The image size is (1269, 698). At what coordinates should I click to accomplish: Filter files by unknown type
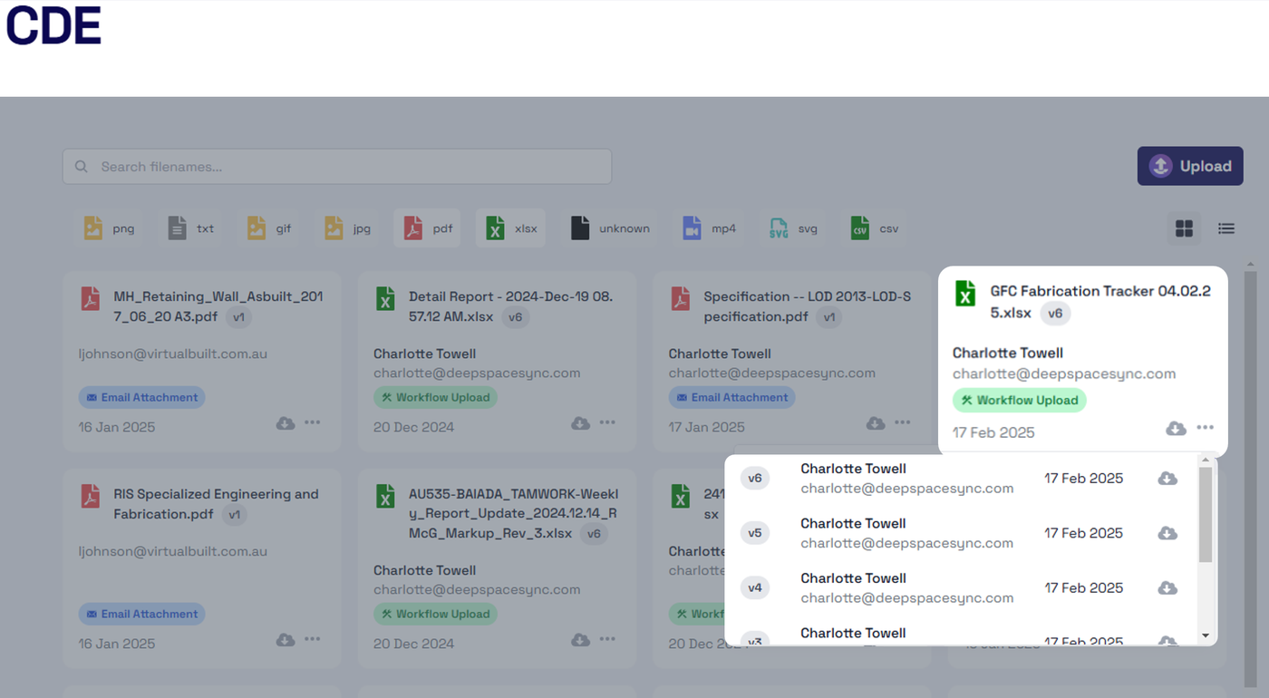(x=610, y=228)
